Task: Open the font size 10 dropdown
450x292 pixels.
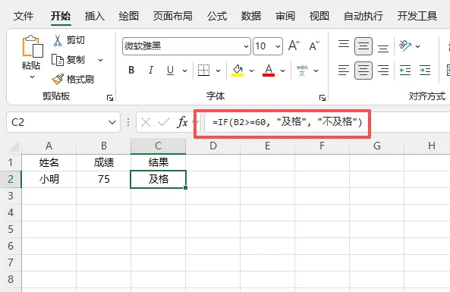Action: (278, 46)
